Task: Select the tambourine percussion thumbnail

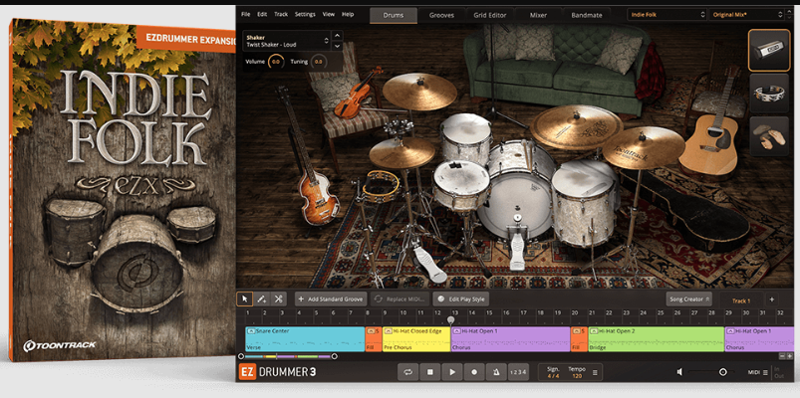Action: pos(769,93)
